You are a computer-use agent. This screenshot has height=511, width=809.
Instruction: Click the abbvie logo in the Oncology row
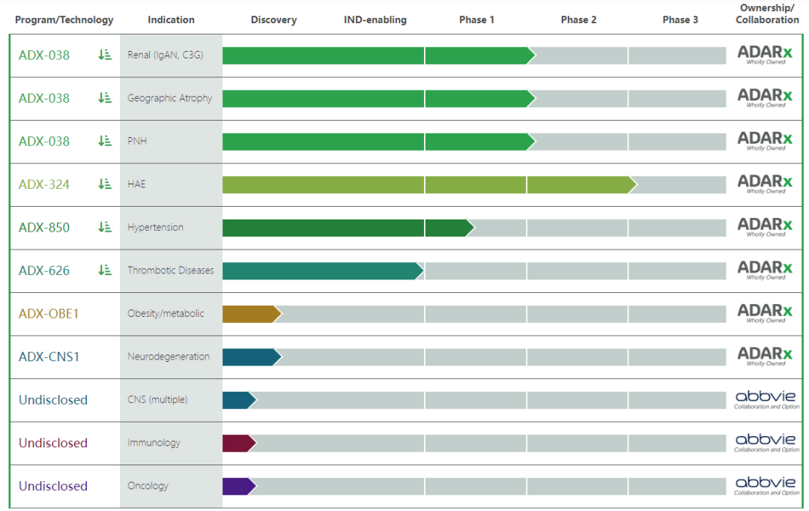(x=766, y=485)
